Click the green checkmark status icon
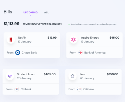Viewport: 125px width, 102px height. click(x=69, y=24)
